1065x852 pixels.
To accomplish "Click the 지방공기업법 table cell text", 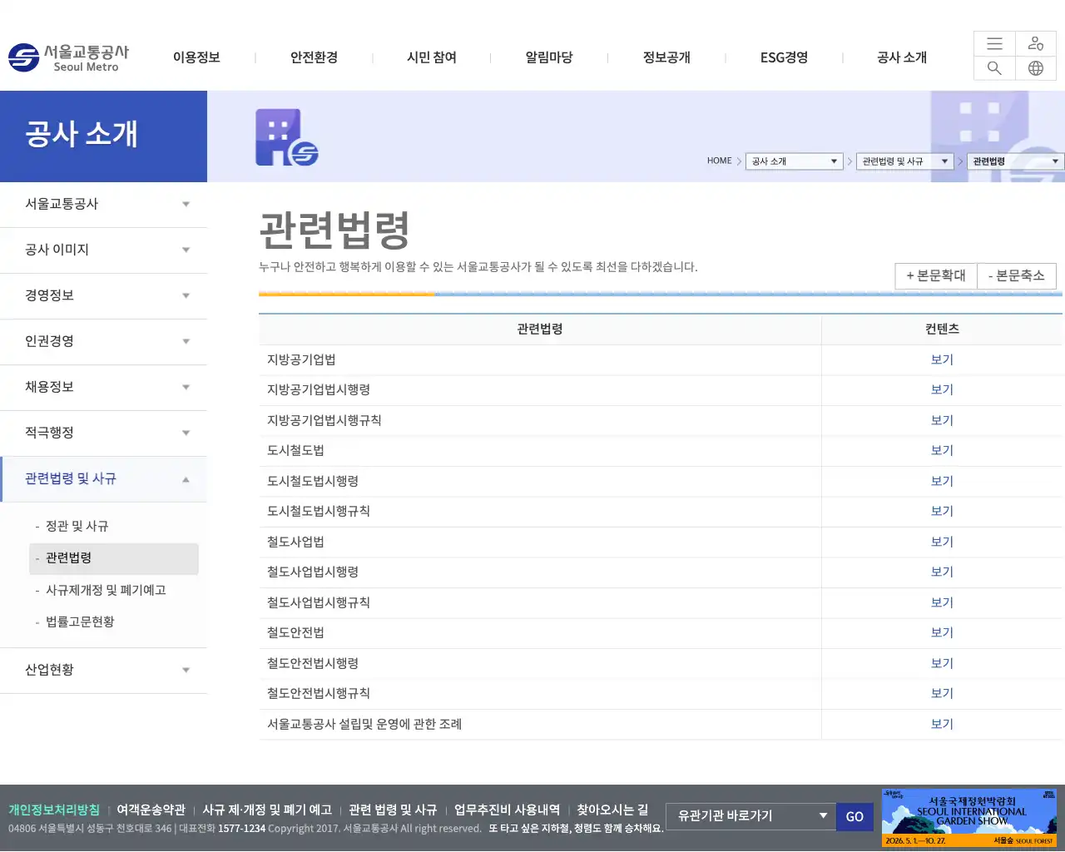I will (x=301, y=360).
